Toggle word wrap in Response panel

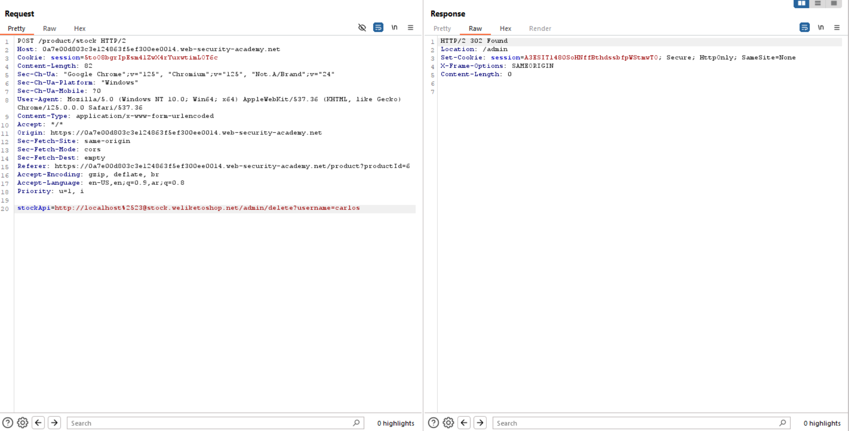pos(804,27)
